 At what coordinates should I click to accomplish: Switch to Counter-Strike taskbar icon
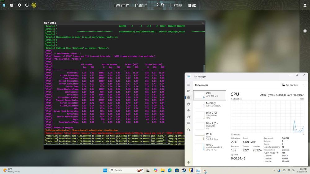click(191, 170)
